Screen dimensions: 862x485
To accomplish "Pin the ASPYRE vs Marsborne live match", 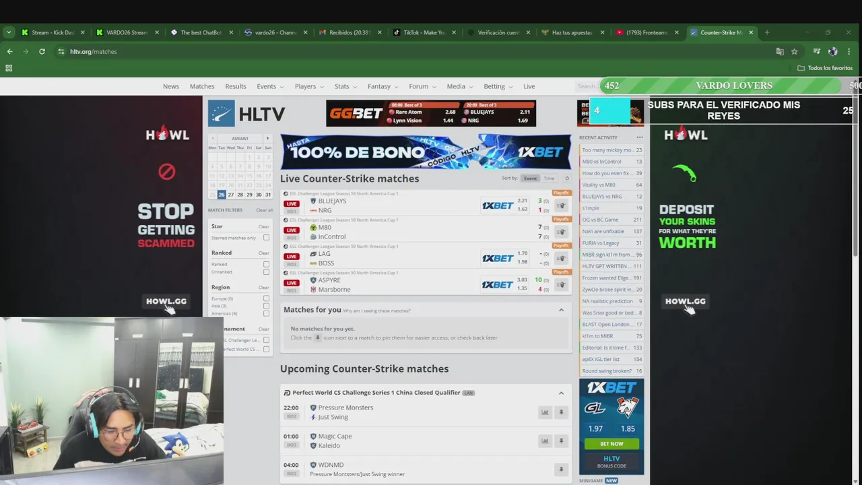I will tap(561, 284).
